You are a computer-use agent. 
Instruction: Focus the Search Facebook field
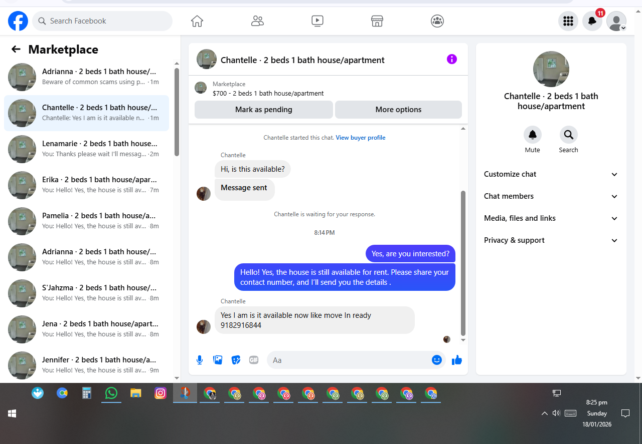(102, 21)
